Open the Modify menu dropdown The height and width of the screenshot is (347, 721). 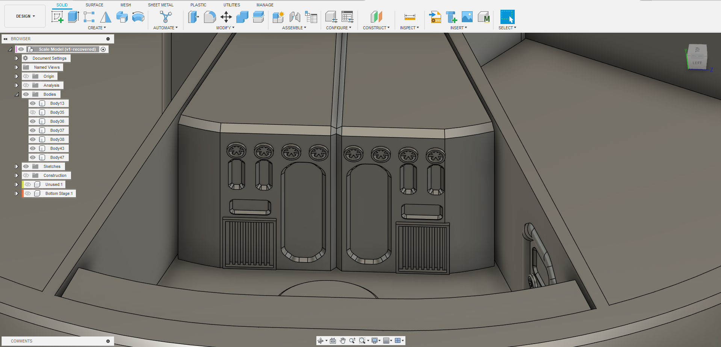225,28
